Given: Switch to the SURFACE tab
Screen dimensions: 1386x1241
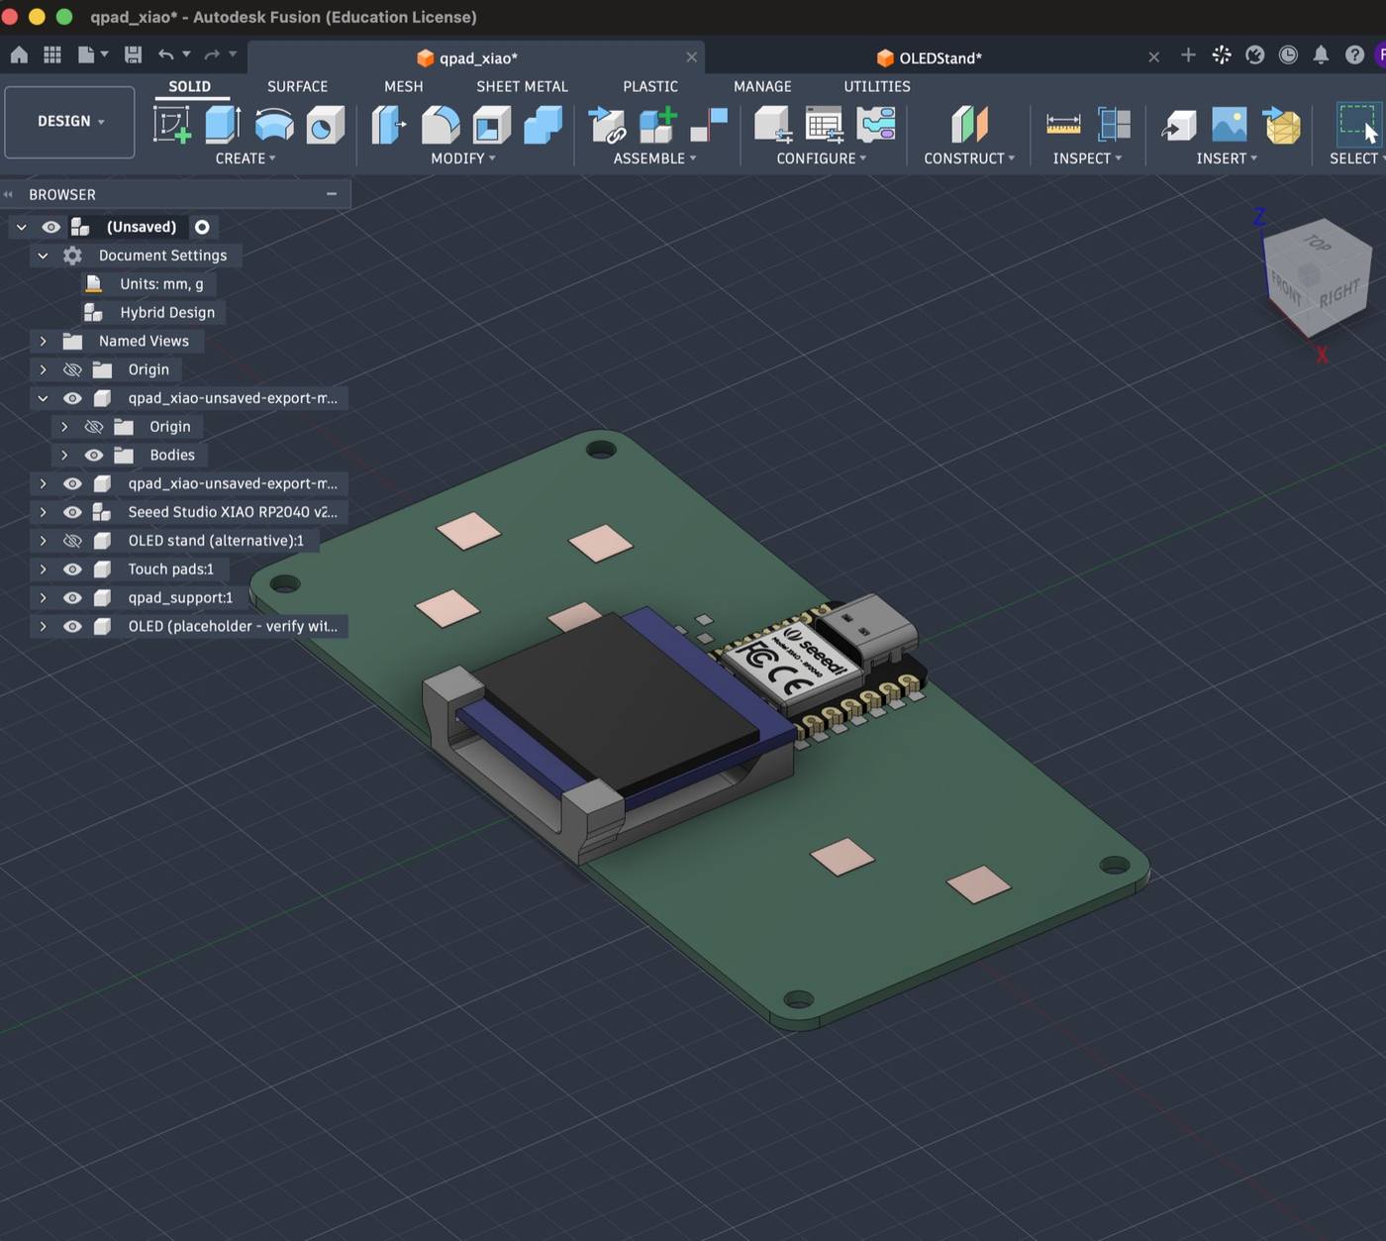Looking at the screenshot, I should pos(297,86).
